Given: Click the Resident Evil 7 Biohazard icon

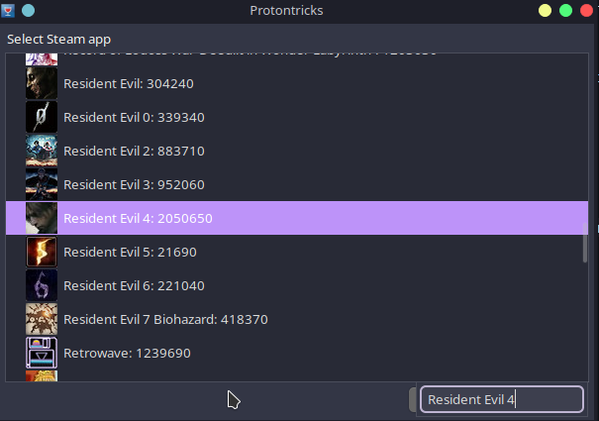Looking at the screenshot, I should coord(42,319).
